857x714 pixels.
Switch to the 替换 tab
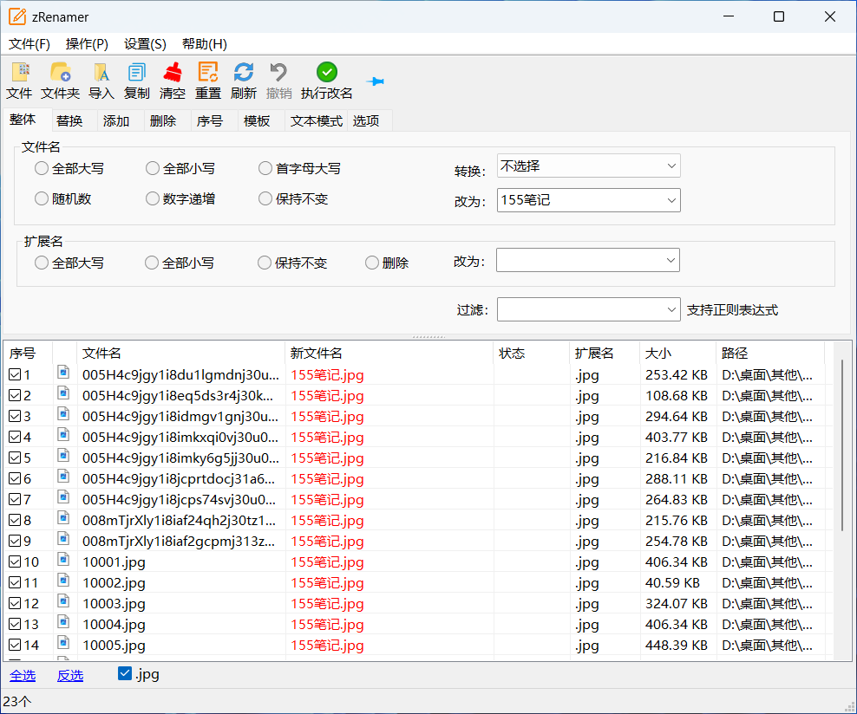[69, 121]
